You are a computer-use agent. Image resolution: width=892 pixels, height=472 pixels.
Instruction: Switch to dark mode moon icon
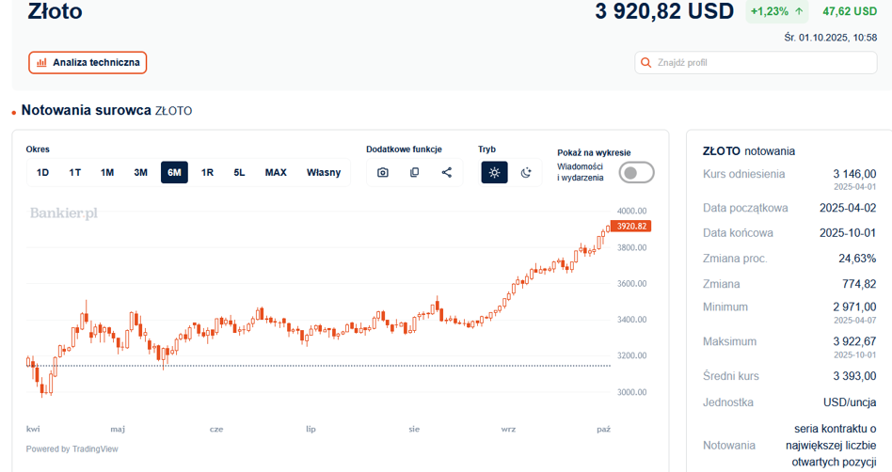pos(526,172)
